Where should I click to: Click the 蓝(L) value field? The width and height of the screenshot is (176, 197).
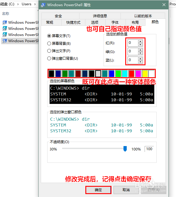pos(133,60)
